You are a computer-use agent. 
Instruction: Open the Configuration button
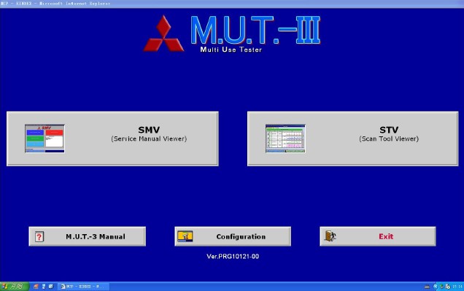click(x=233, y=236)
